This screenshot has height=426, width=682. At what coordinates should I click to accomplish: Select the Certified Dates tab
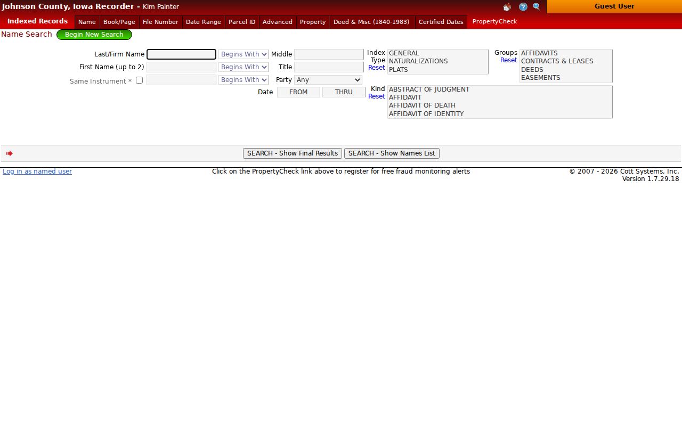[441, 22]
